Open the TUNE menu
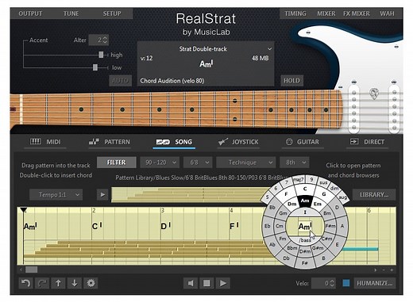Viewport: 413px width, 302px height. point(71,13)
